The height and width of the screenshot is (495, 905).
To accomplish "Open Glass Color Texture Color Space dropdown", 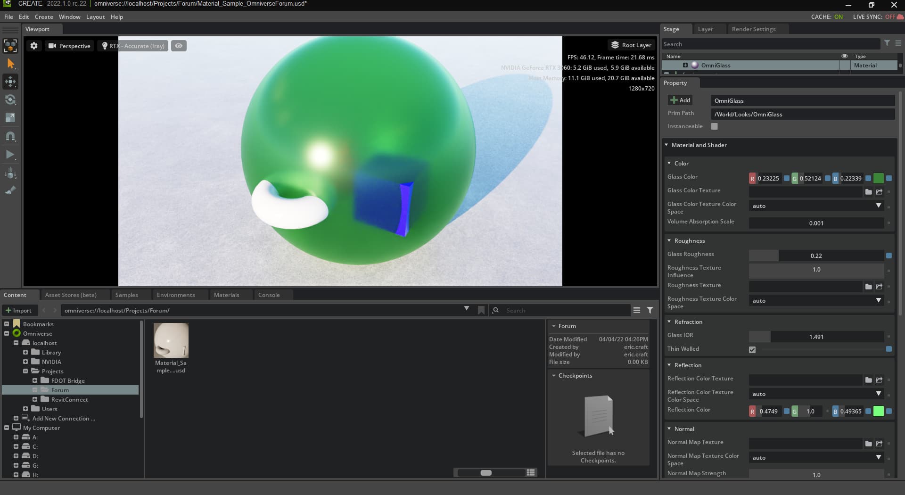I will click(x=816, y=206).
